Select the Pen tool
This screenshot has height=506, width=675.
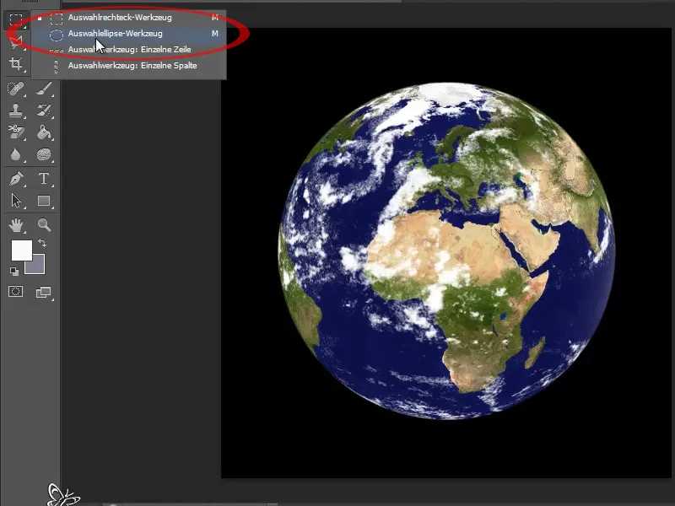click(x=16, y=179)
